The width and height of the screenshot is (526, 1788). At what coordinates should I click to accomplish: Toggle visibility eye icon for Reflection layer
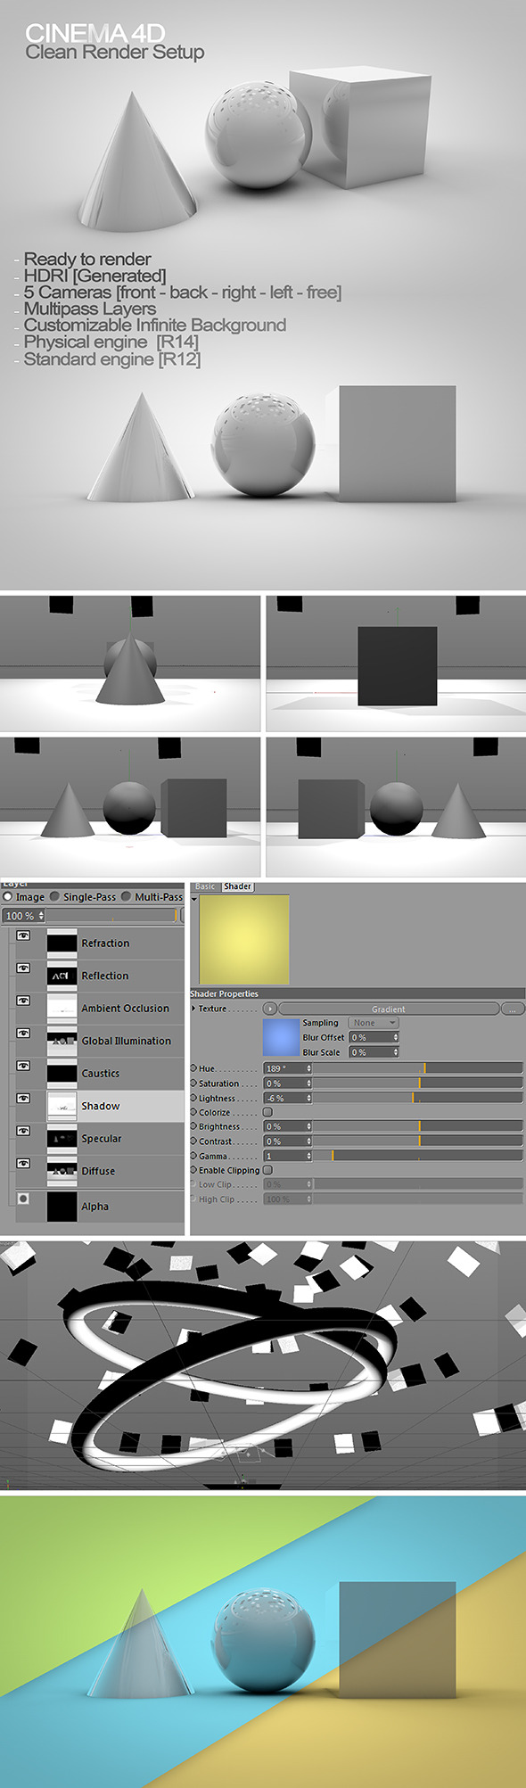pyautogui.click(x=23, y=968)
